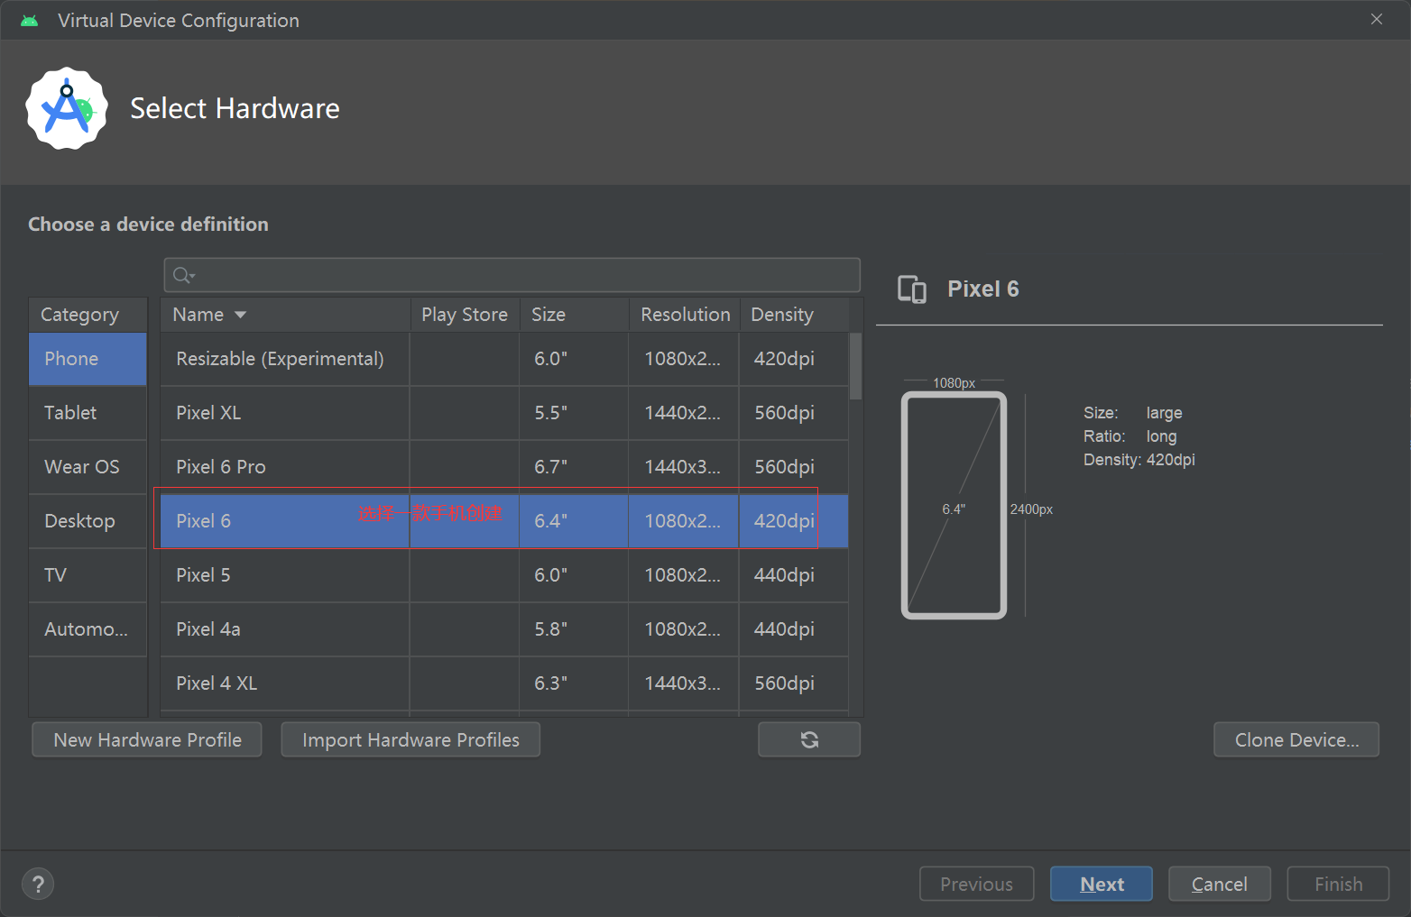Open New Hardware Profile dialog
This screenshot has height=917, width=1411.
(147, 739)
